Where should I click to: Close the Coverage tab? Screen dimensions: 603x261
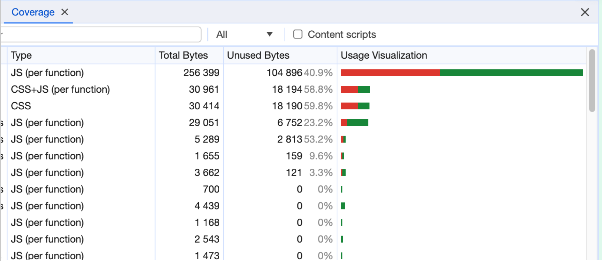pos(64,12)
